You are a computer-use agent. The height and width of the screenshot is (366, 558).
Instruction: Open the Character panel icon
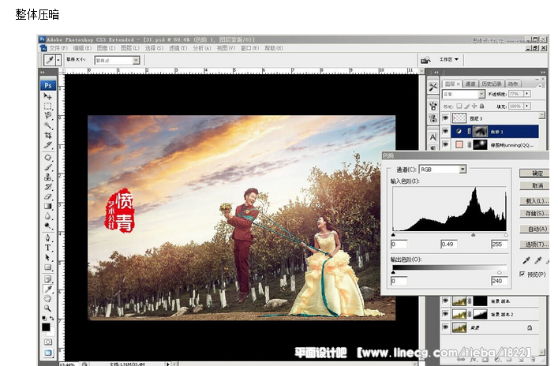click(x=433, y=137)
